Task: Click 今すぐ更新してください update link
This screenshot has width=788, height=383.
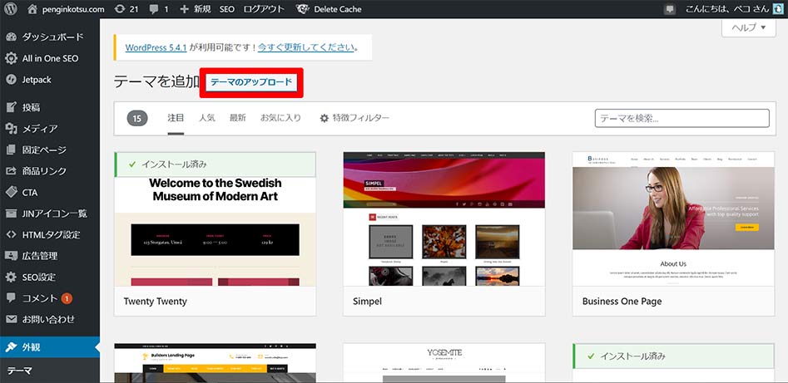Action: point(306,47)
